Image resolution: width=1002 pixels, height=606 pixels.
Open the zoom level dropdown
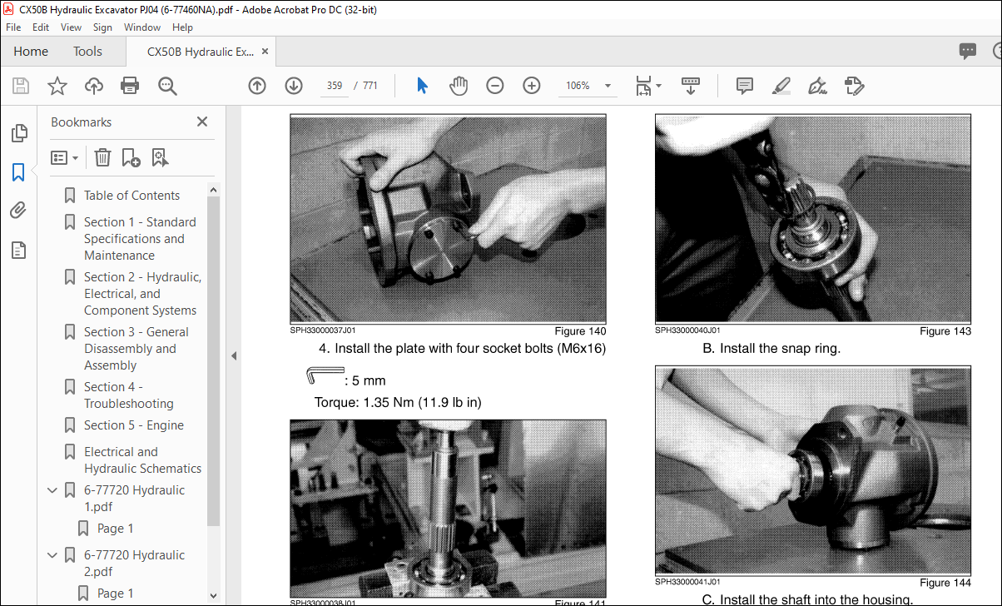(608, 86)
